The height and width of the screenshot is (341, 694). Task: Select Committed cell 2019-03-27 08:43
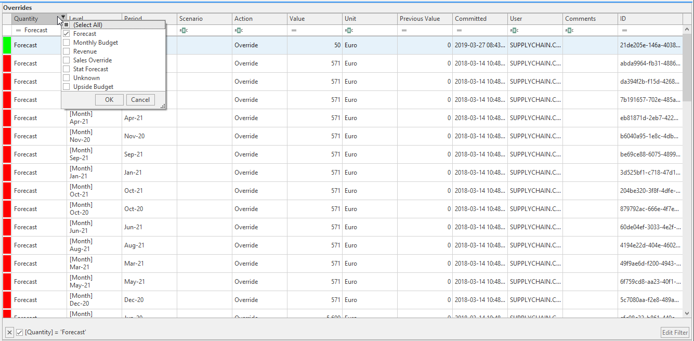(x=480, y=45)
